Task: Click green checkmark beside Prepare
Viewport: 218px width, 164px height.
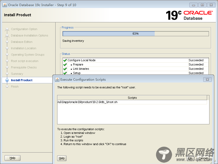Action: pos(65,64)
